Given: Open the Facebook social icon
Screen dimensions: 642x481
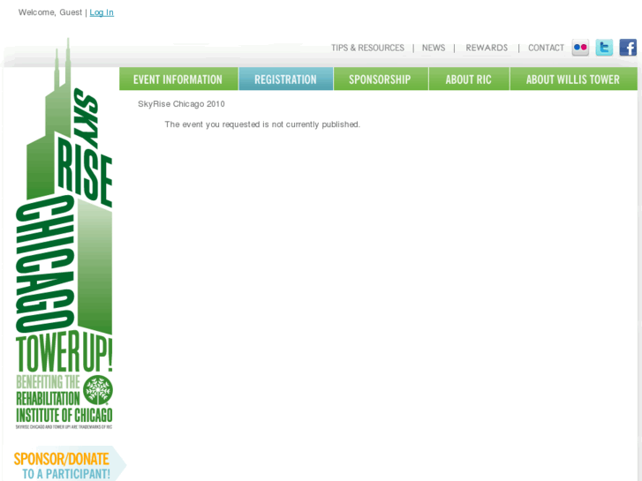Looking at the screenshot, I should click(x=628, y=48).
